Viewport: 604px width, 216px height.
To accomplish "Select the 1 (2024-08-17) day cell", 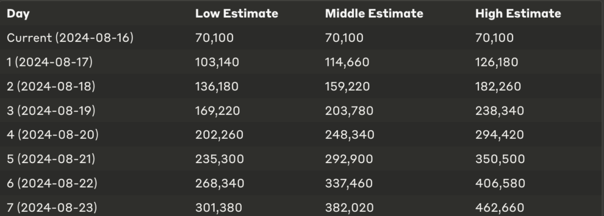I will click(x=50, y=62).
